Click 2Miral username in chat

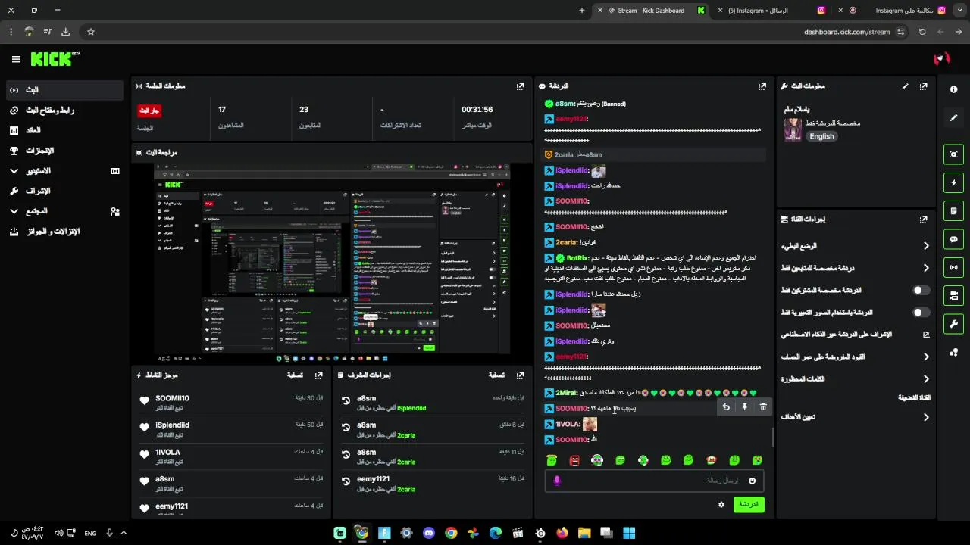[566, 393]
